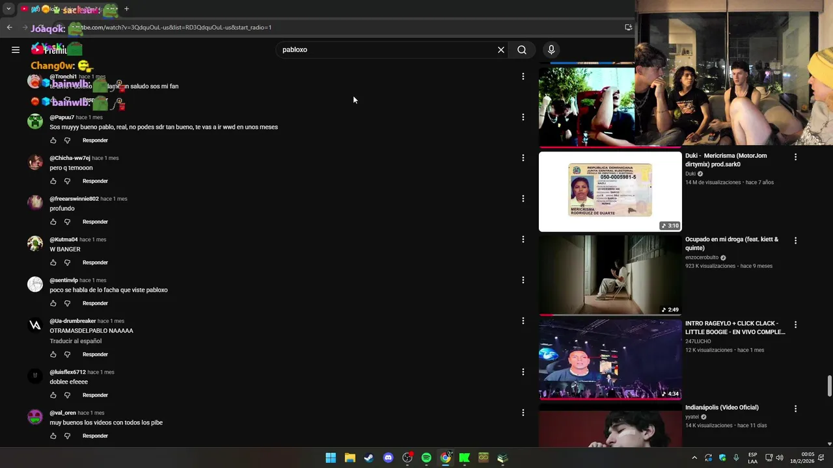833x468 pixels.
Task: Open options for the Duki Mericrisma video
Action: tap(795, 157)
